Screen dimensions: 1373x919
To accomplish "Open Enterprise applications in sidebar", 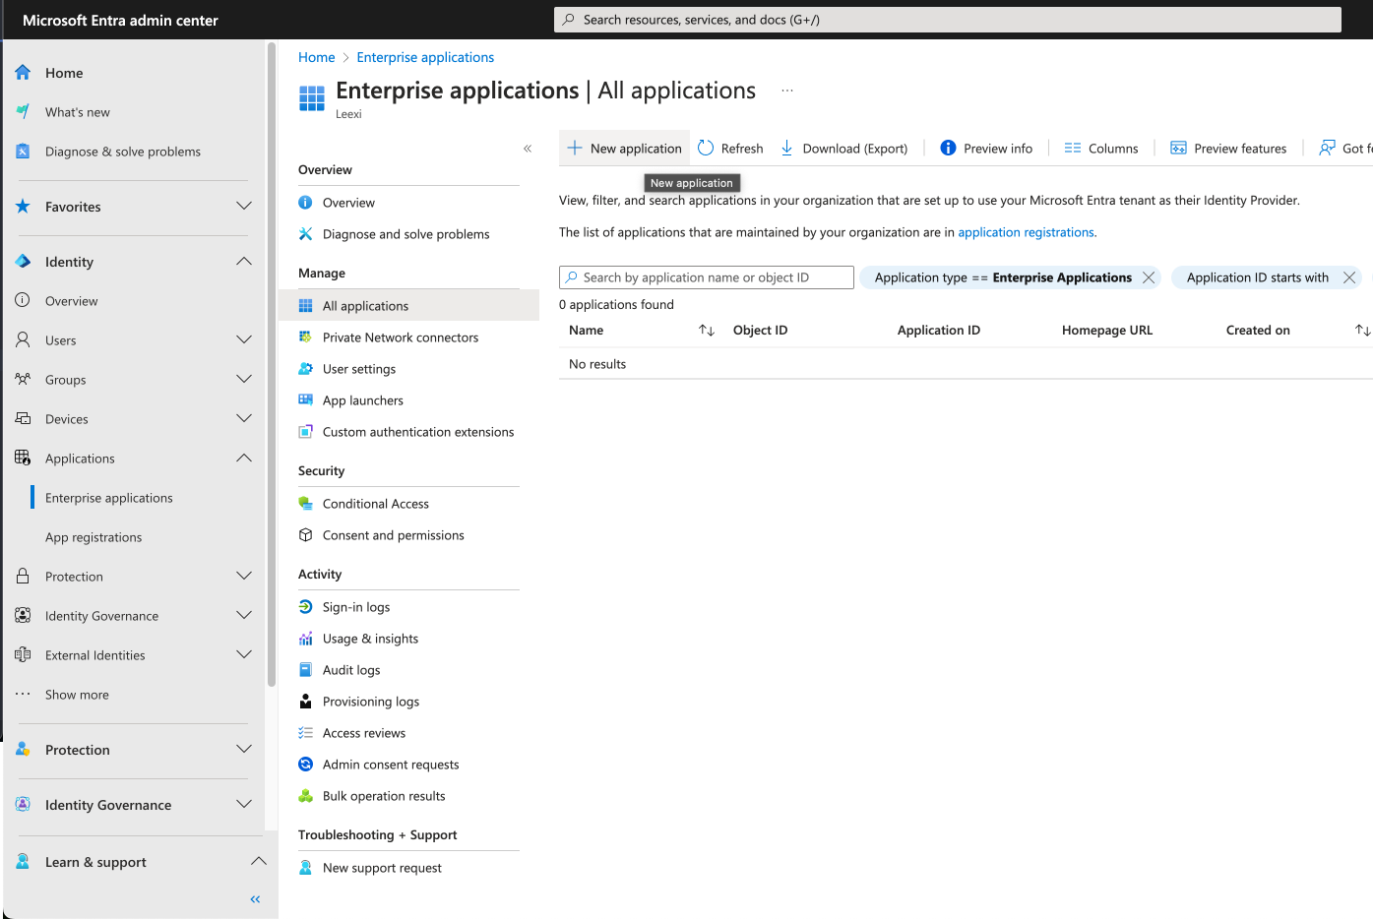I will [109, 498].
